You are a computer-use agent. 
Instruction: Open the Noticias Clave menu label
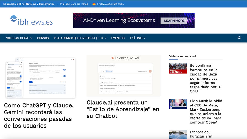17,38
